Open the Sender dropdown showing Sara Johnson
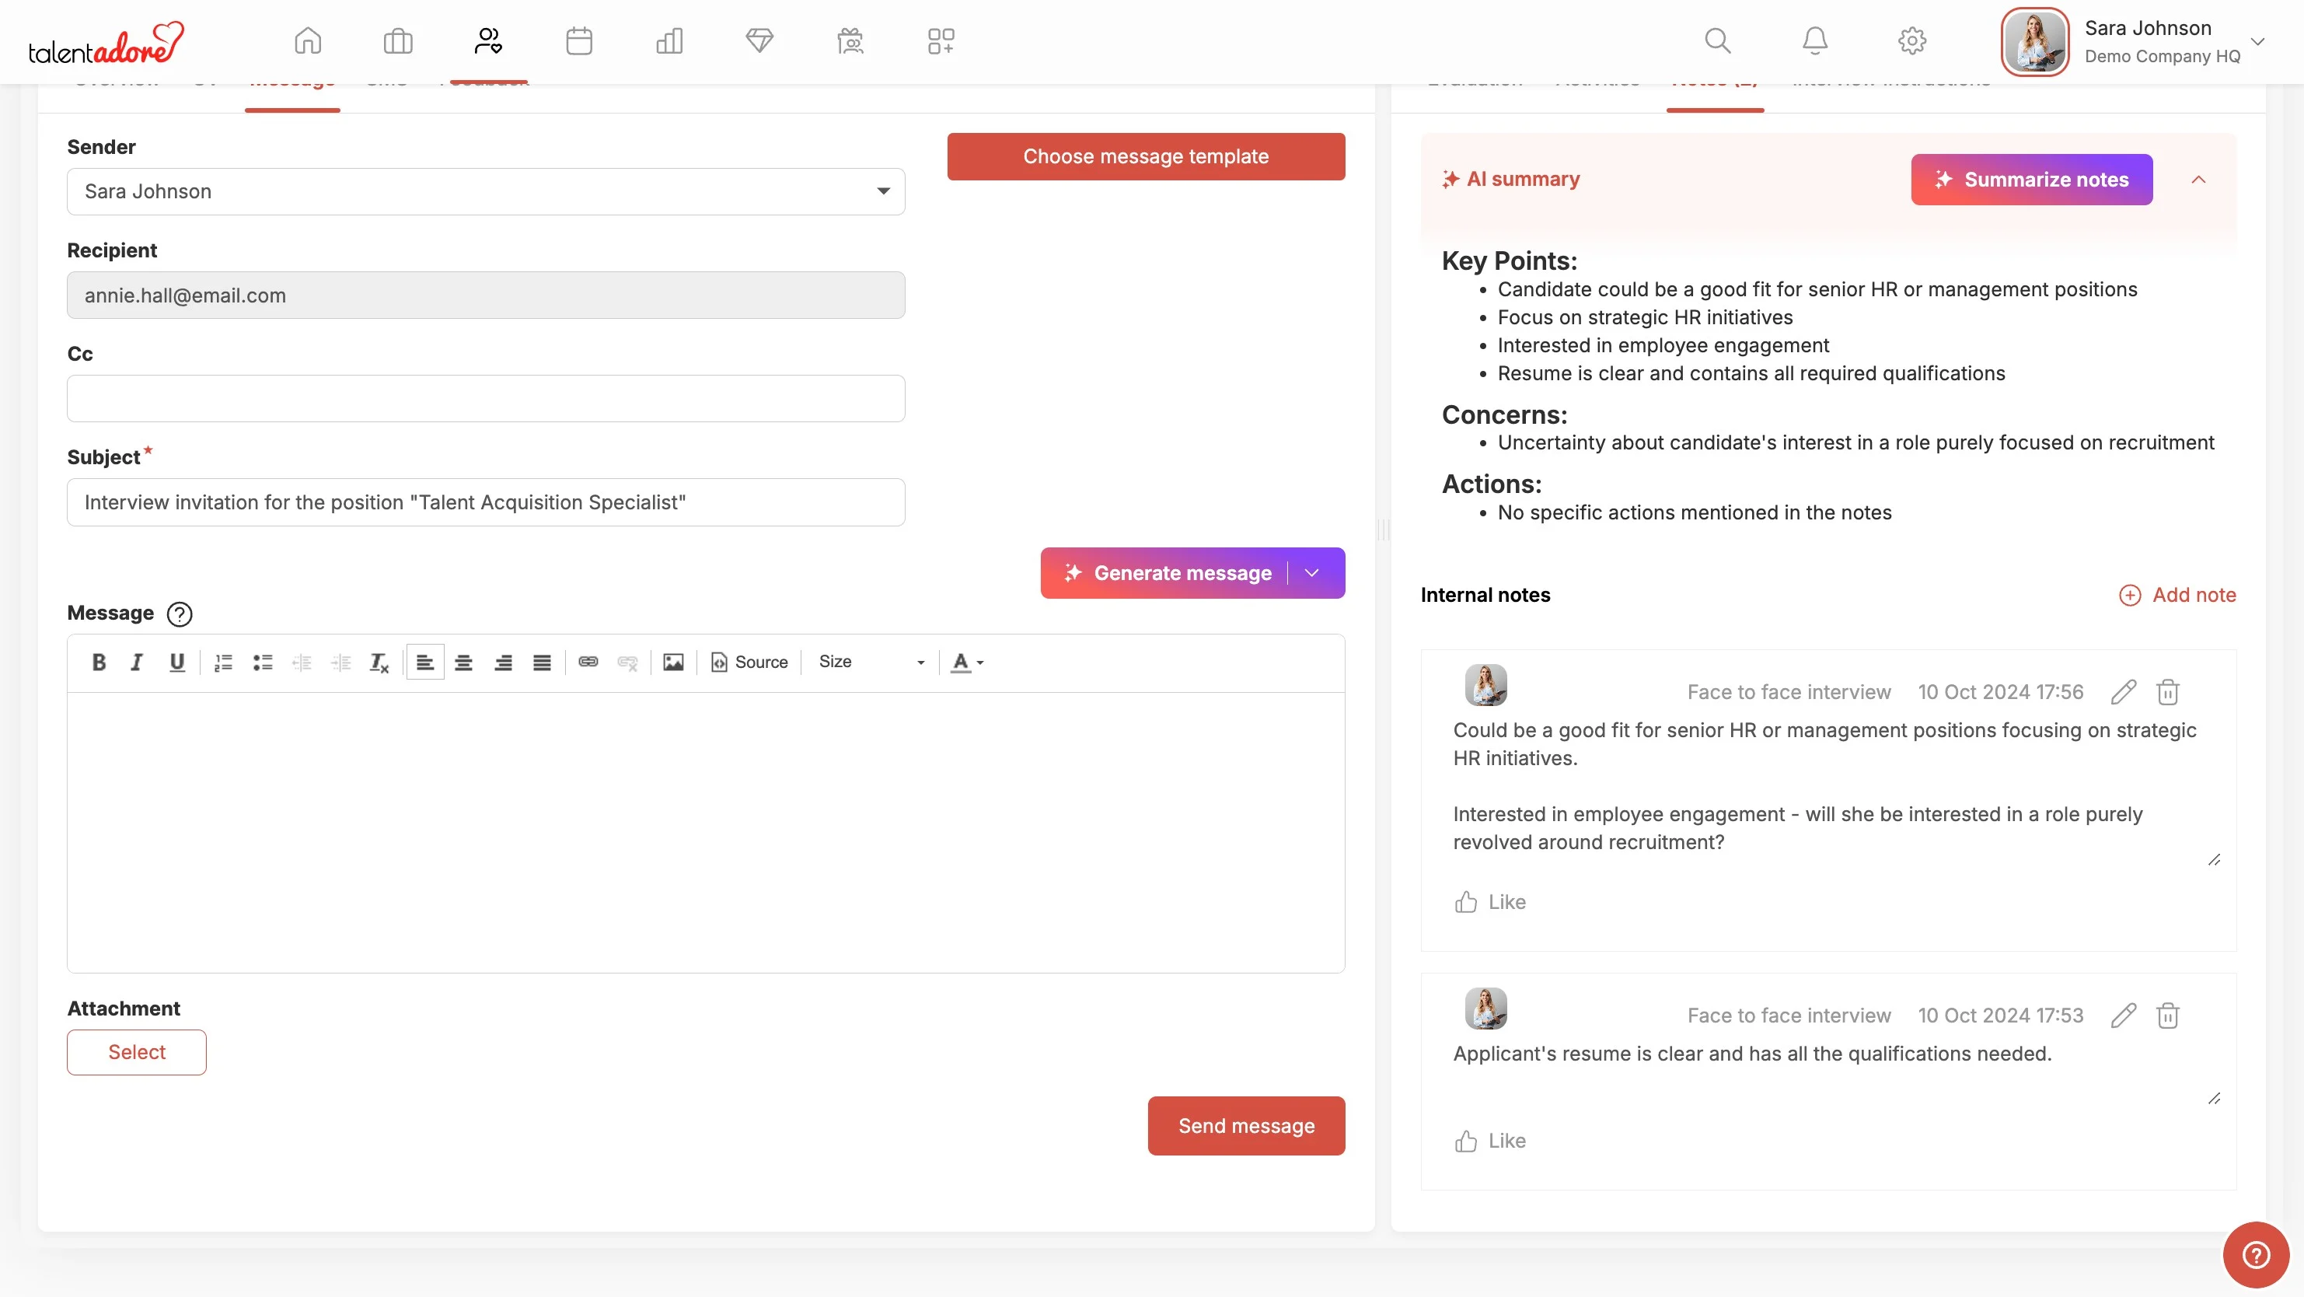This screenshot has width=2304, height=1297. pyautogui.click(x=486, y=191)
